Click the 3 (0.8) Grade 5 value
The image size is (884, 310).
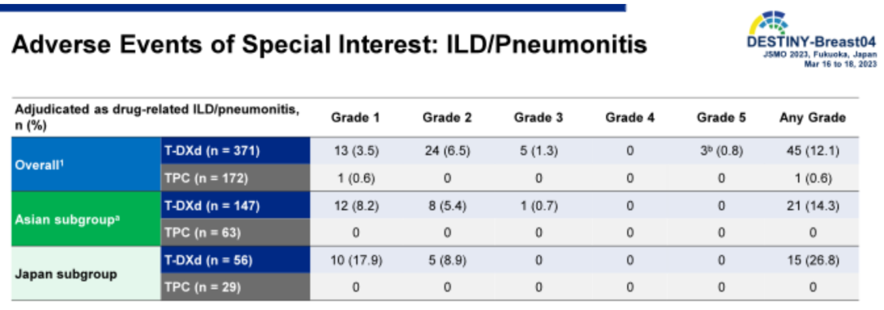(721, 151)
